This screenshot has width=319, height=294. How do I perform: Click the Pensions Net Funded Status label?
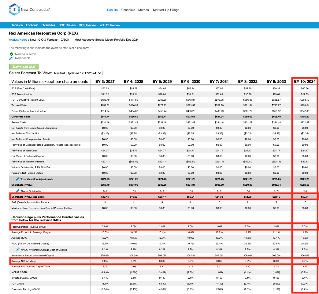pyautogui.click(x=27, y=173)
